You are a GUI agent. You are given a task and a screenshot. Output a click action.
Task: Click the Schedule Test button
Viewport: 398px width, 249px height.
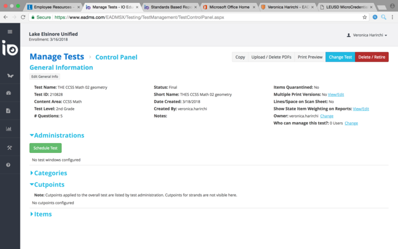click(x=45, y=148)
